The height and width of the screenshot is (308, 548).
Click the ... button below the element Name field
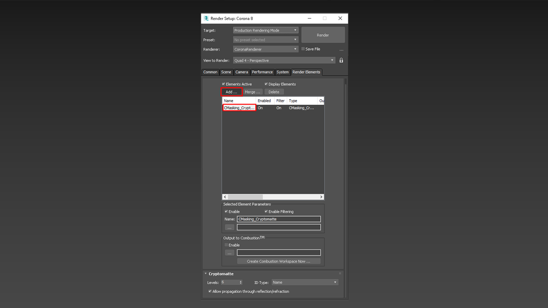click(229, 227)
